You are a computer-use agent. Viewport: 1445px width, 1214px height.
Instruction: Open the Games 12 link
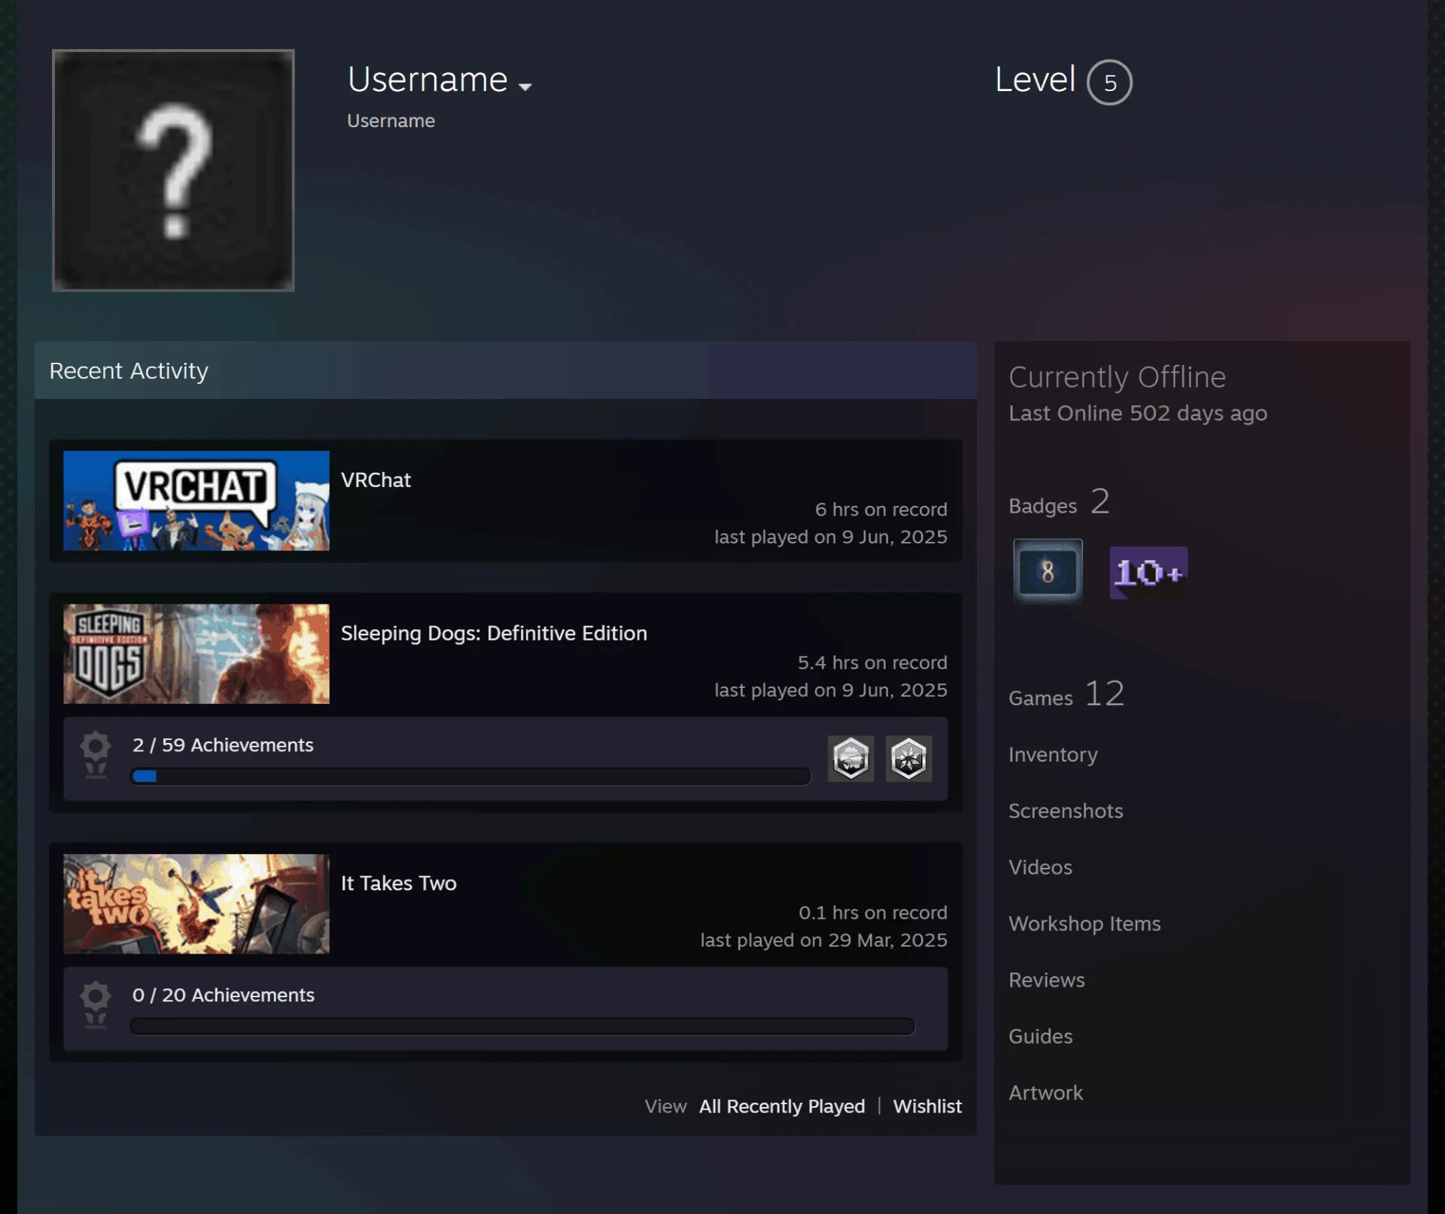tap(1066, 694)
